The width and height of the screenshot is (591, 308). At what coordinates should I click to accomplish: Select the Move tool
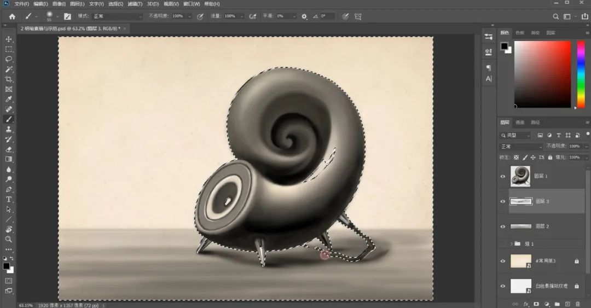(x=9, y=39)
